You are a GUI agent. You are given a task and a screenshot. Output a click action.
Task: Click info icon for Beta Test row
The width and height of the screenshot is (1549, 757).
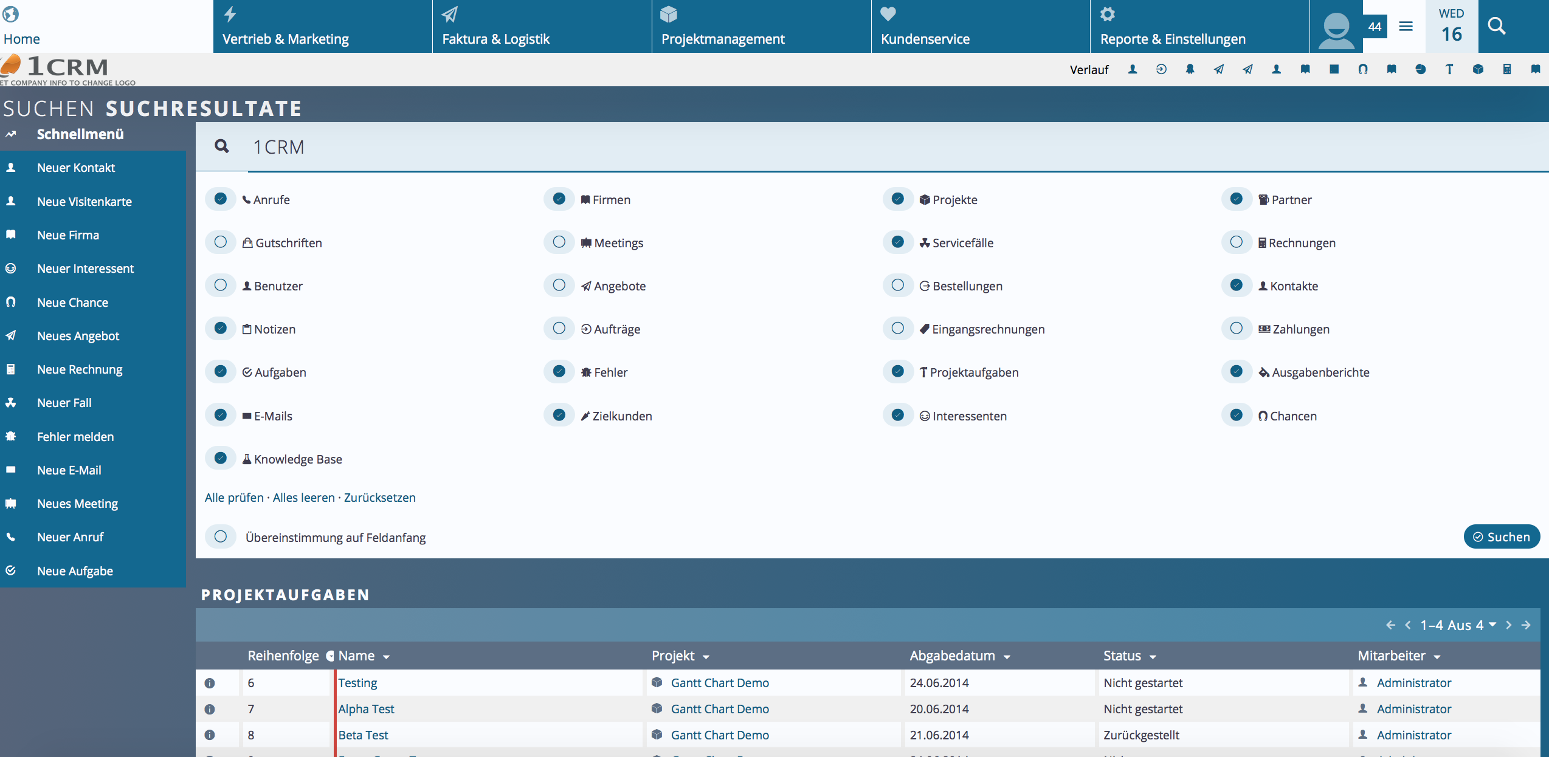click(x=210, y=735)
